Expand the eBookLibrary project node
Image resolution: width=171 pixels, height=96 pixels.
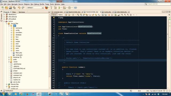[x=4, y=14]
